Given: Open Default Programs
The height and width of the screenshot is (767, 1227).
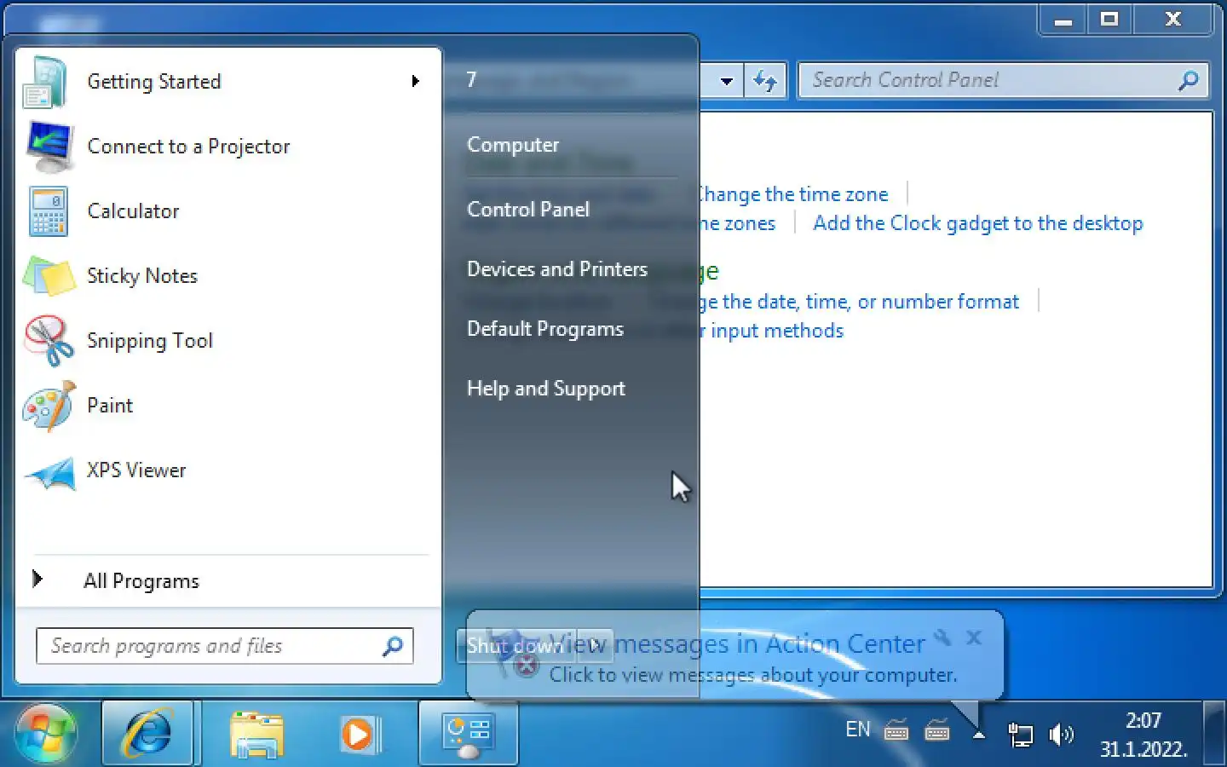Looking at the screenshot, I should click(545, 329).
